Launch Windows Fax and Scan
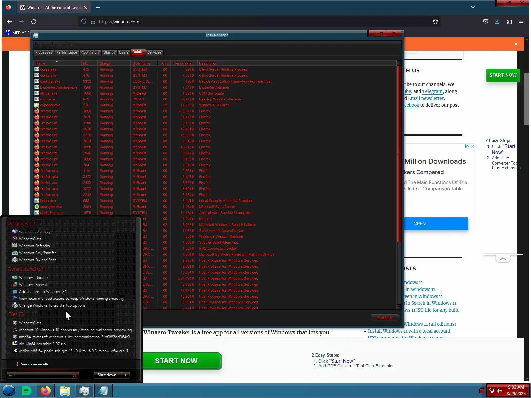531x398 pixels. (x=38, y=260)
